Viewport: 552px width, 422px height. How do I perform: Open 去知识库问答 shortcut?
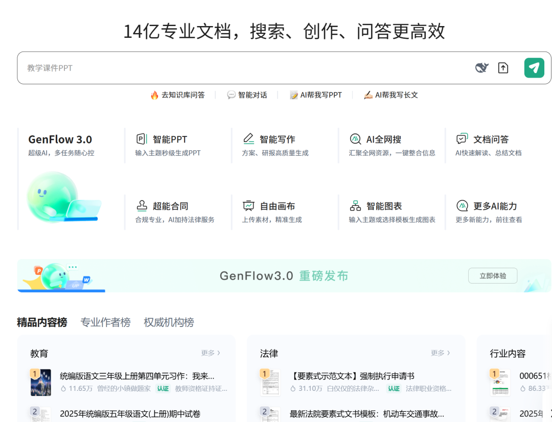click(x=178, y=95)
